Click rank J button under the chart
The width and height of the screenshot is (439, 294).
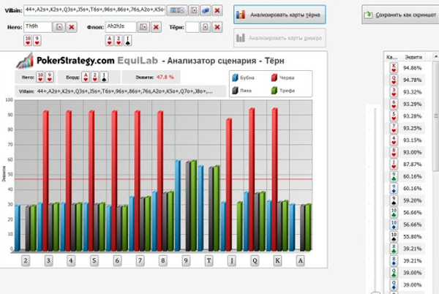tap(231, 260)
